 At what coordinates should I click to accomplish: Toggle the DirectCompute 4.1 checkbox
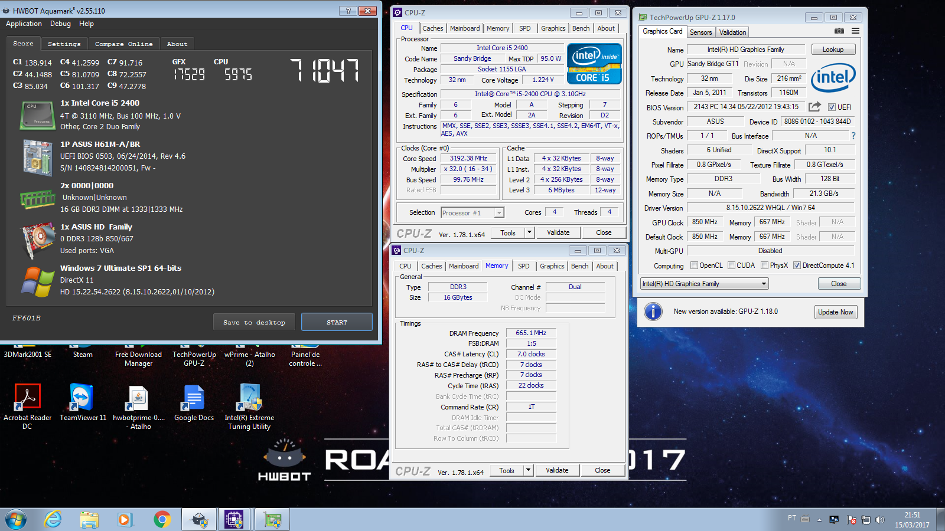pos(797,265)
